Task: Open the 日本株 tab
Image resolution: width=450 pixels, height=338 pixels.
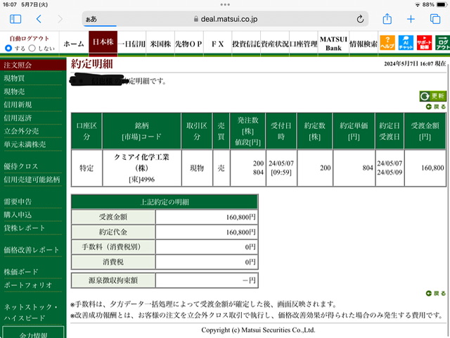Action: point(103,42)
